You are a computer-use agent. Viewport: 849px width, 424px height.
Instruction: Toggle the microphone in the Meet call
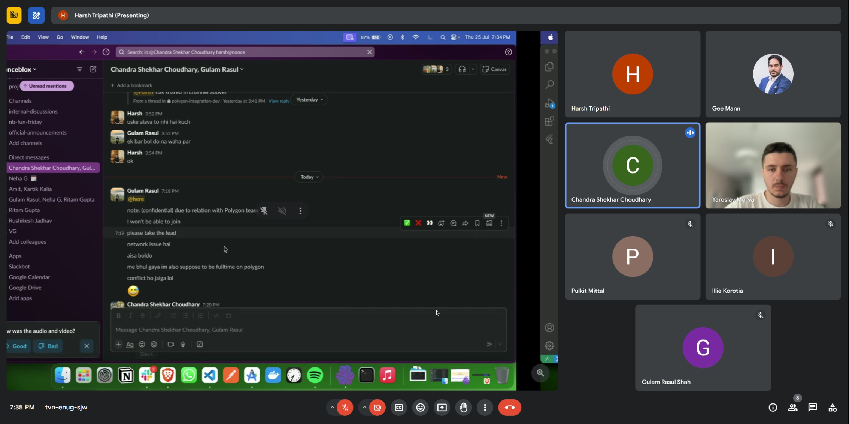pos(345,407)
